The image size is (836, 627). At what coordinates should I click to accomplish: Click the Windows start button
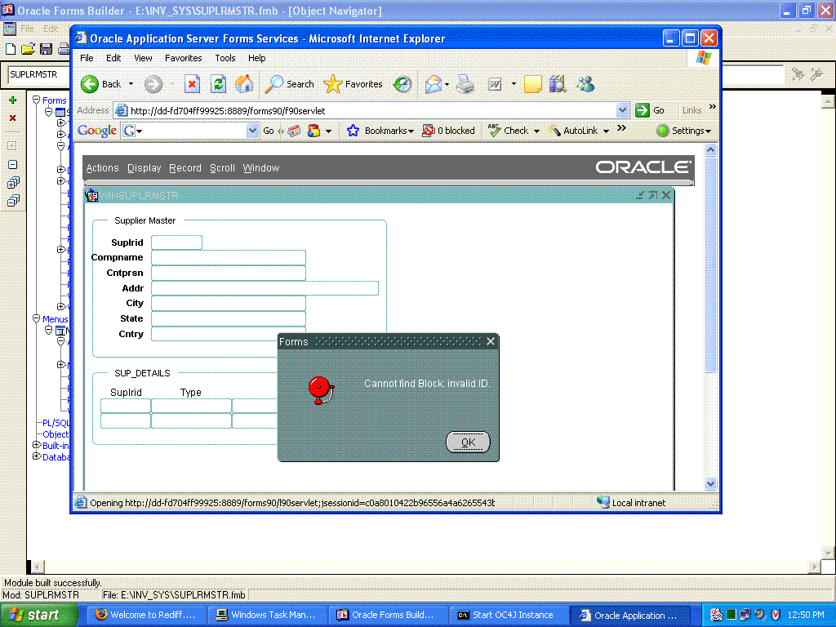38,615
